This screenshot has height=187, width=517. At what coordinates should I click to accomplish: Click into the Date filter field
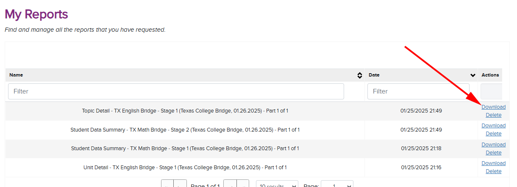click(x=419, y=91)
